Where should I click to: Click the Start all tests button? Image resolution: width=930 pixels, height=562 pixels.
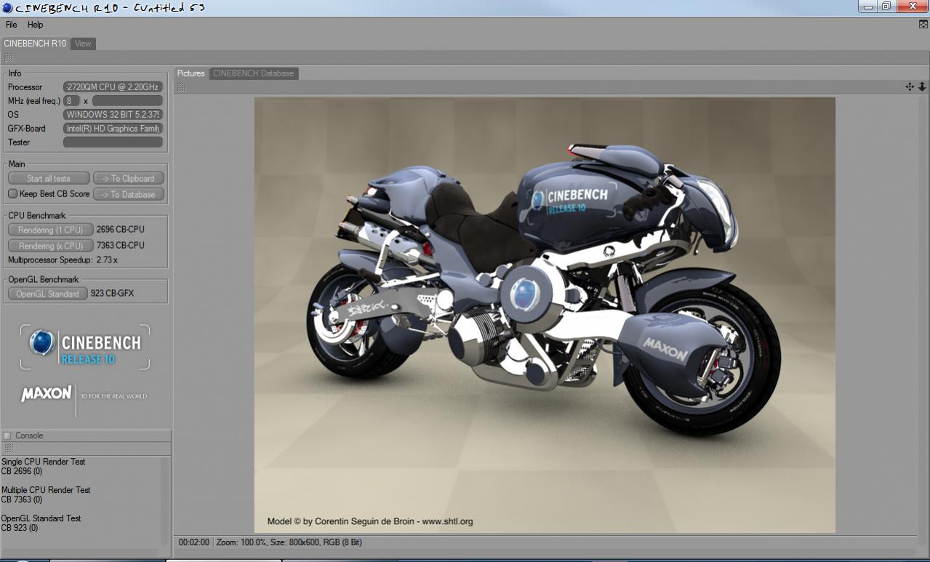coord(49,178)
